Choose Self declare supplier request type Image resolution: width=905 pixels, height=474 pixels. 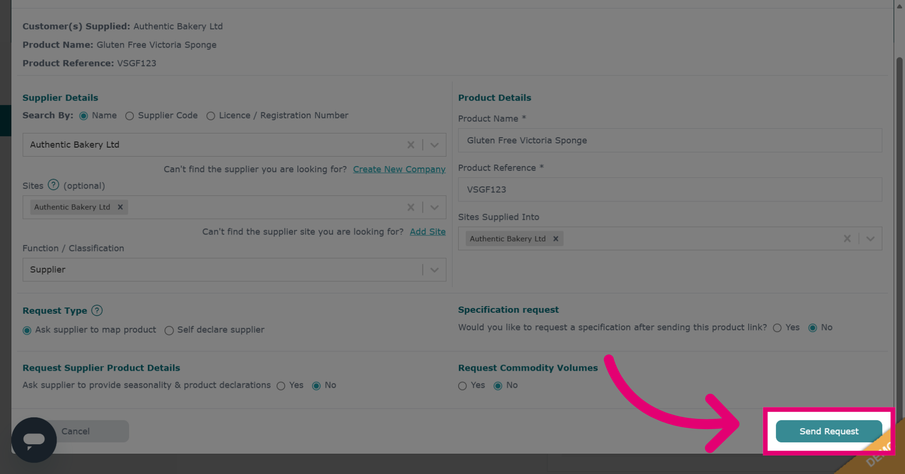pos(169,330)
